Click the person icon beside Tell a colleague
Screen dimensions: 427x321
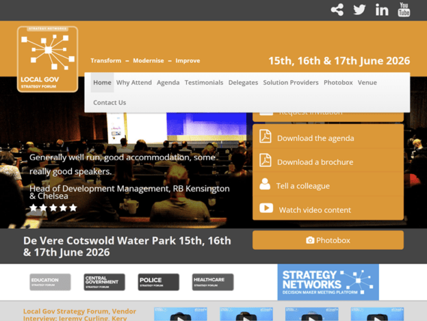coord(265,185)
